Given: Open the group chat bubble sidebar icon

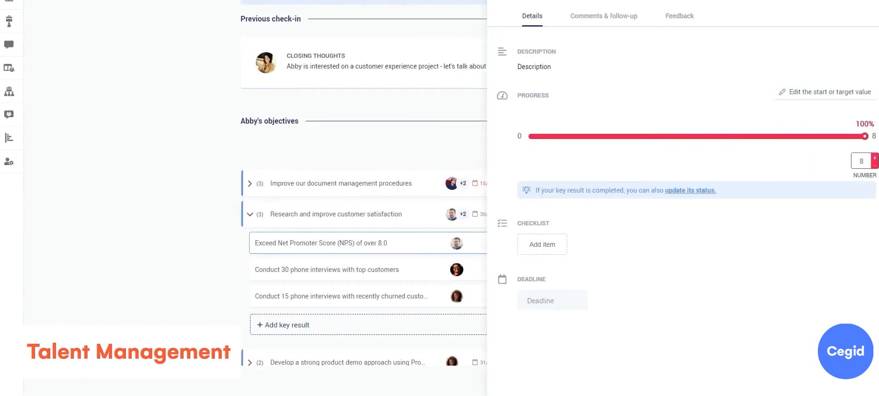Looking at the screenshot, I should point(9,115).
